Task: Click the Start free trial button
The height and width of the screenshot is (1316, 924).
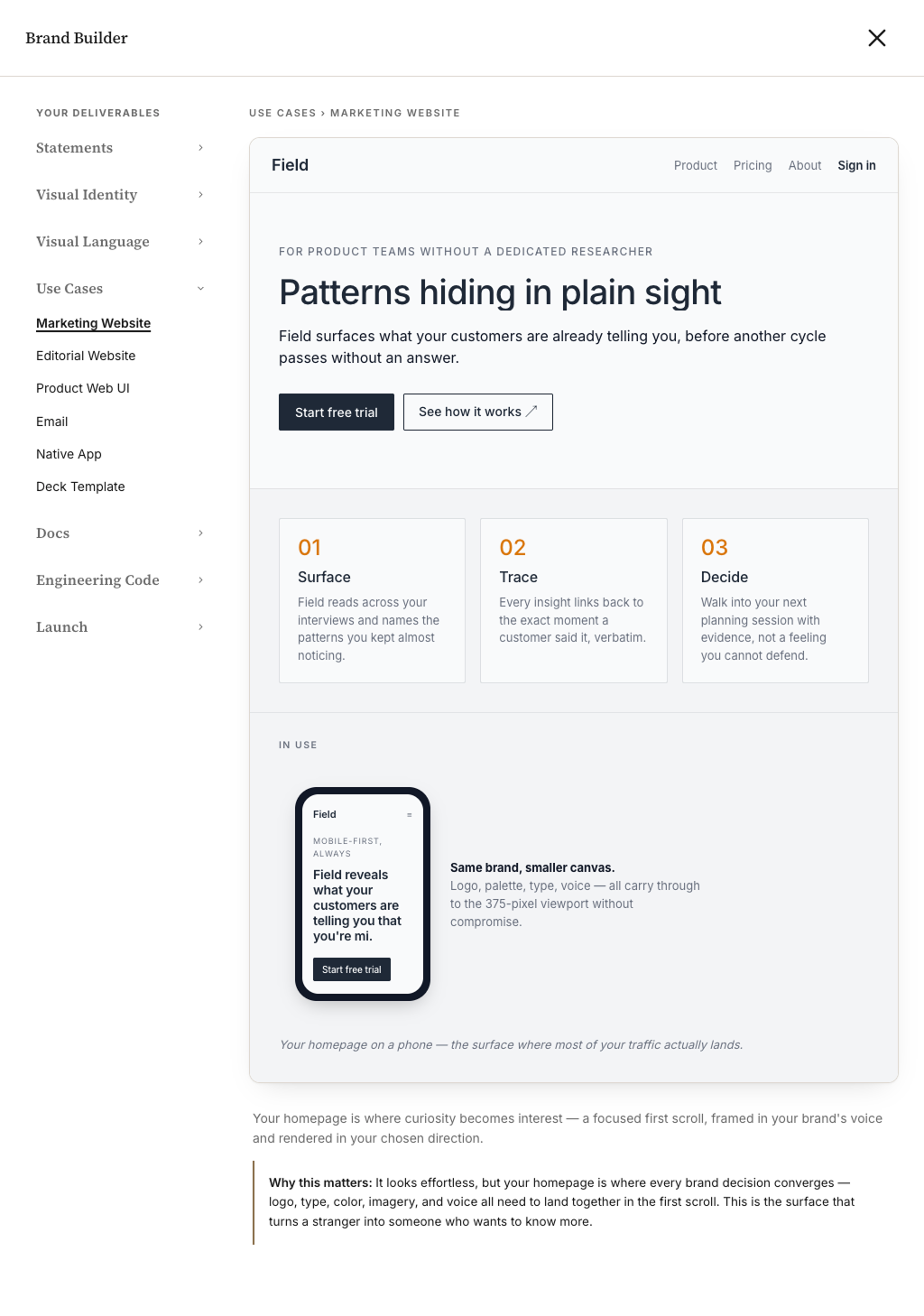Action: pyautogui.click(x=337, y=412)
